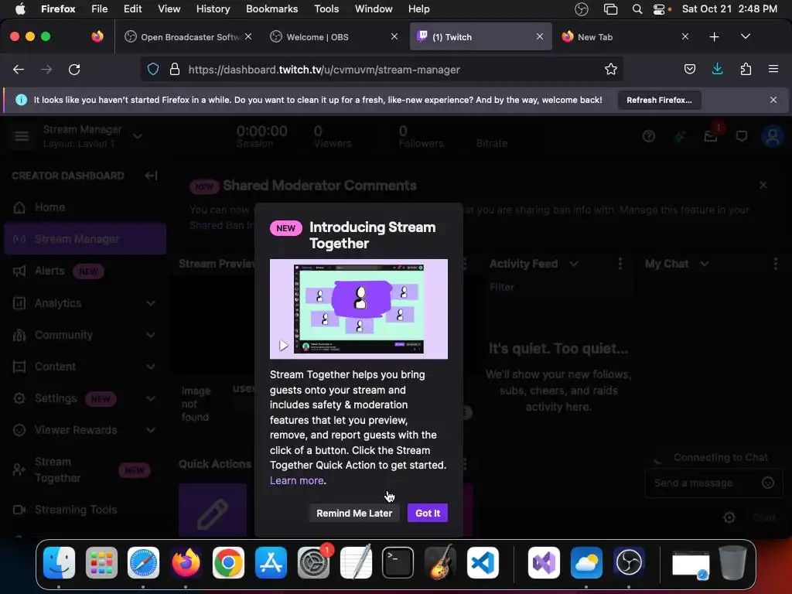The height and width of the screenshot is (594, 792).
Task: Close the Twitch browser tab
Action: click(x=539, y=36)
